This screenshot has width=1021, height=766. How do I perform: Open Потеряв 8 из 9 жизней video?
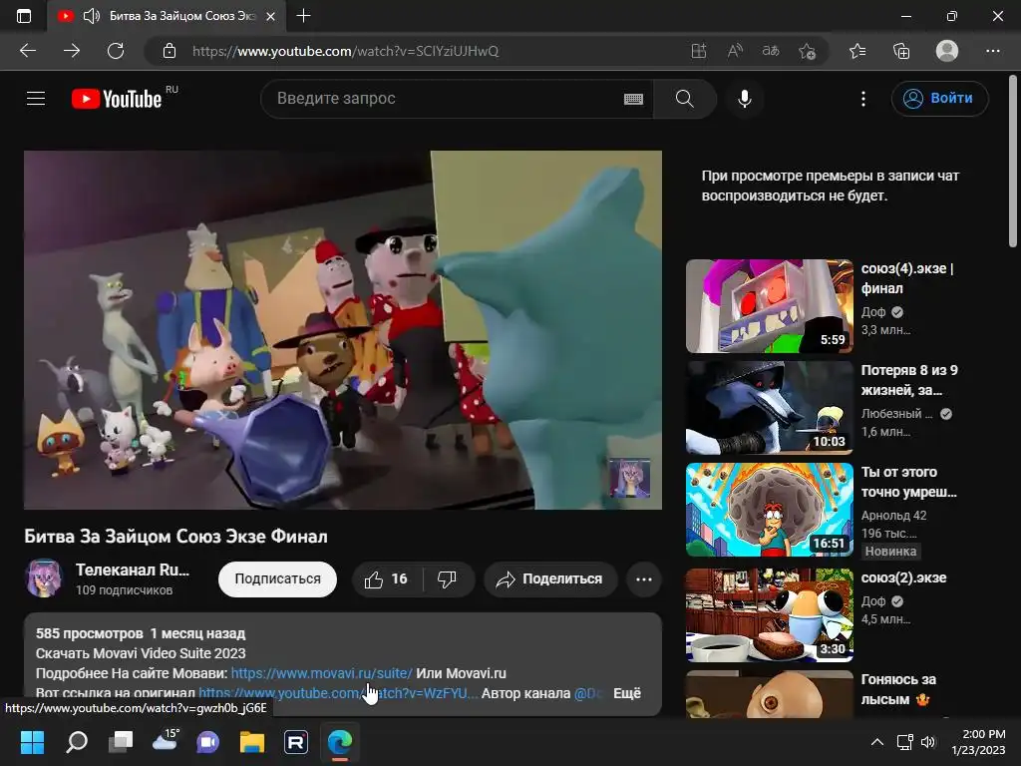coord(769,408)
